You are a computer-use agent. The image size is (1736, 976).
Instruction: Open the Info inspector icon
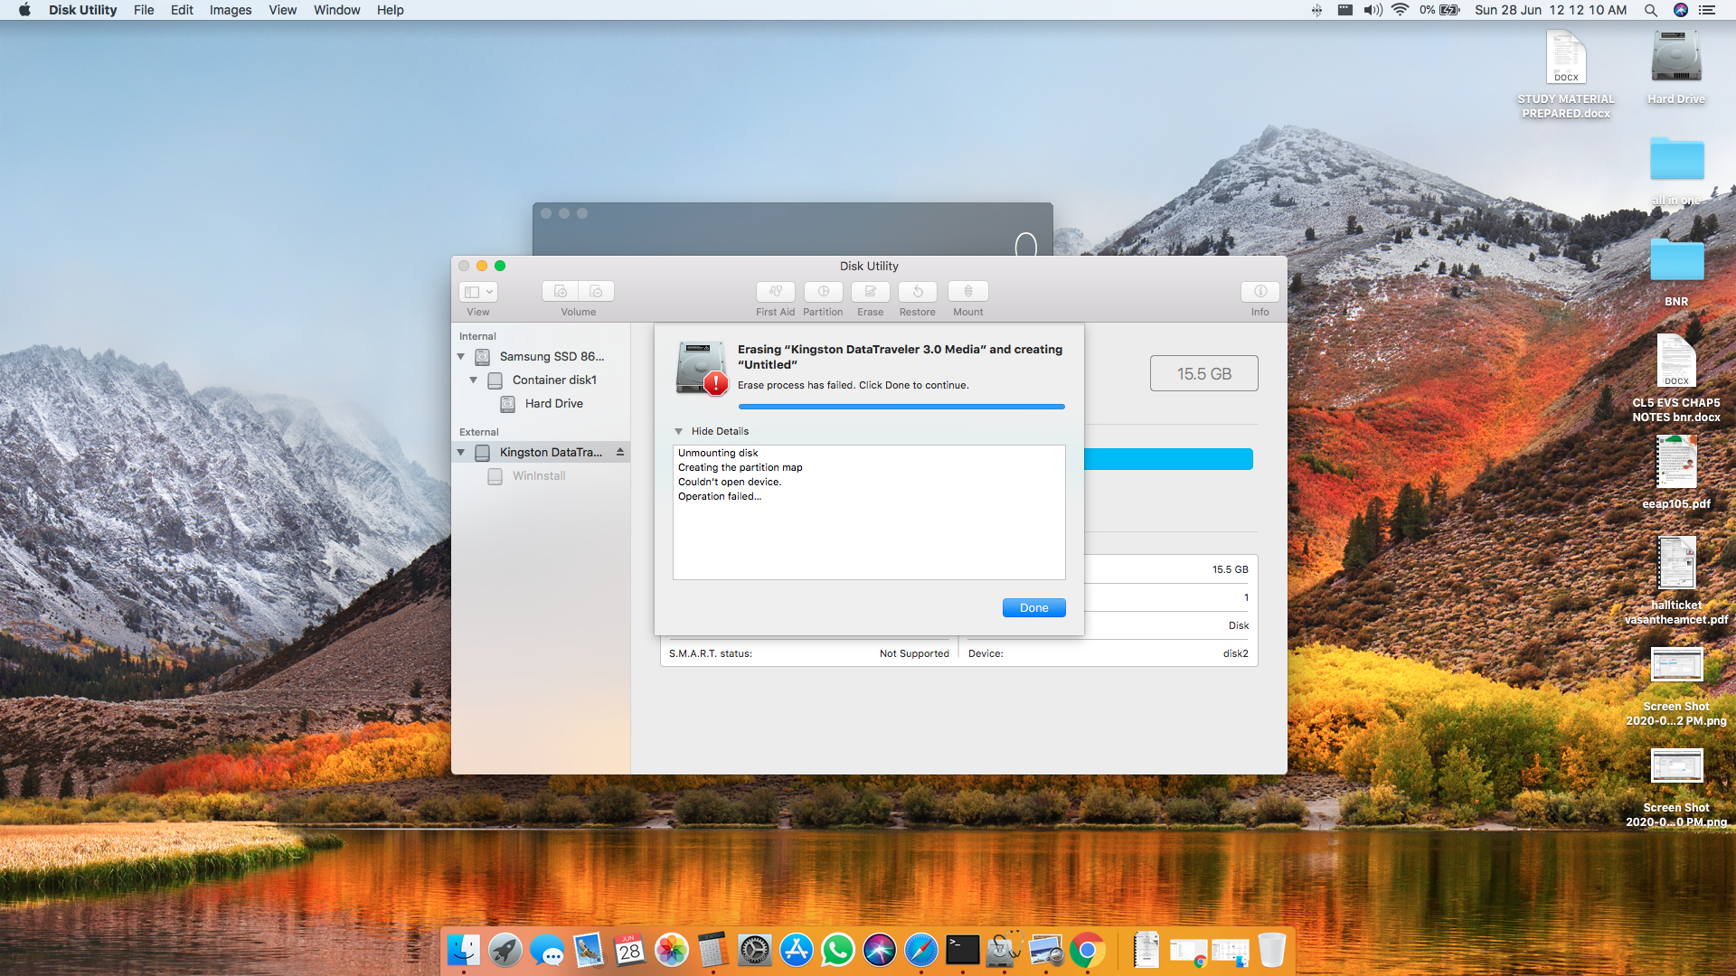[1260, 291]
